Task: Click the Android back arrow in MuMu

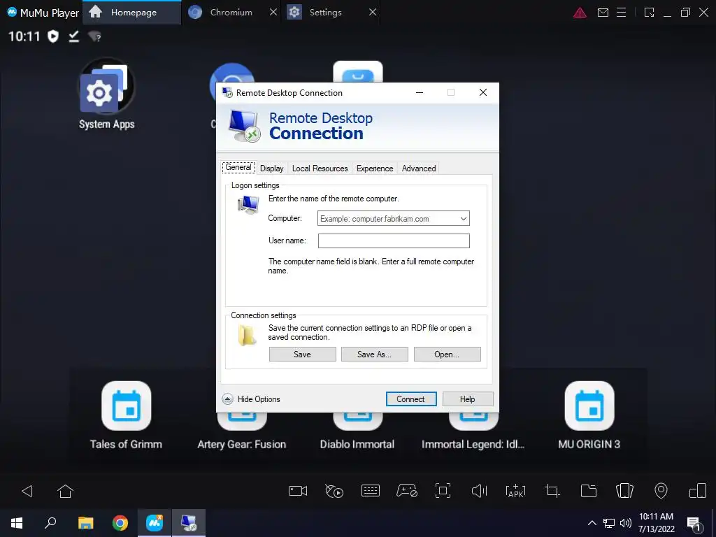Action: [27, 492]
